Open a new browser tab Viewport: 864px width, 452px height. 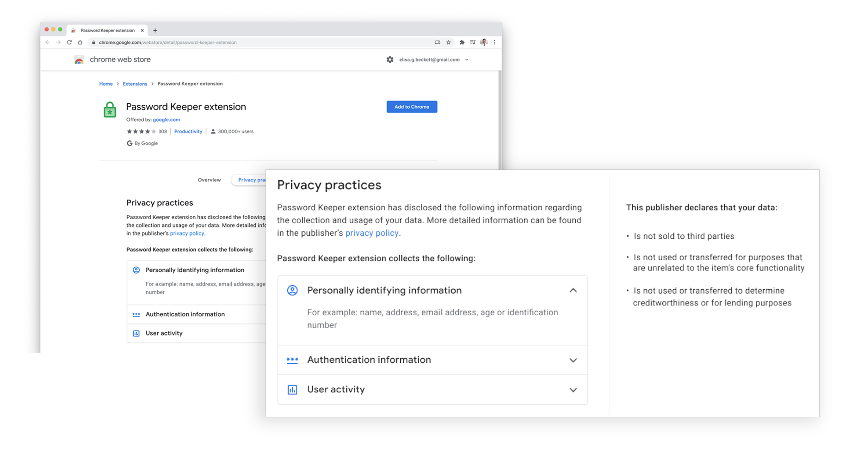pos(155,31)
